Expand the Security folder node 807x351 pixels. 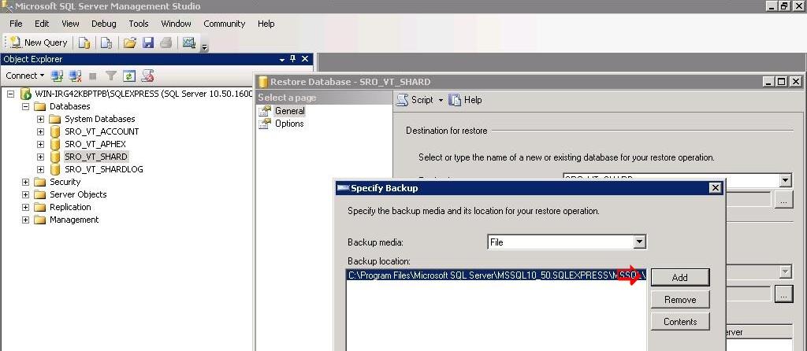pos(25,182)
